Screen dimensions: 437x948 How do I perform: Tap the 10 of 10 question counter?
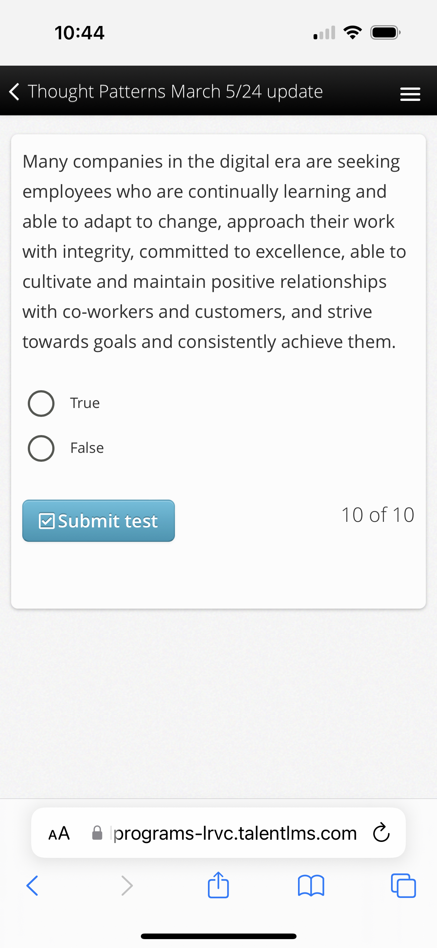[377, 514]
